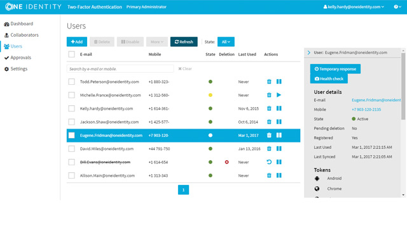Pause Todd.Peterson user account
Image resolution: width=407 pixels, height=228 pixels.
point(279,82)
